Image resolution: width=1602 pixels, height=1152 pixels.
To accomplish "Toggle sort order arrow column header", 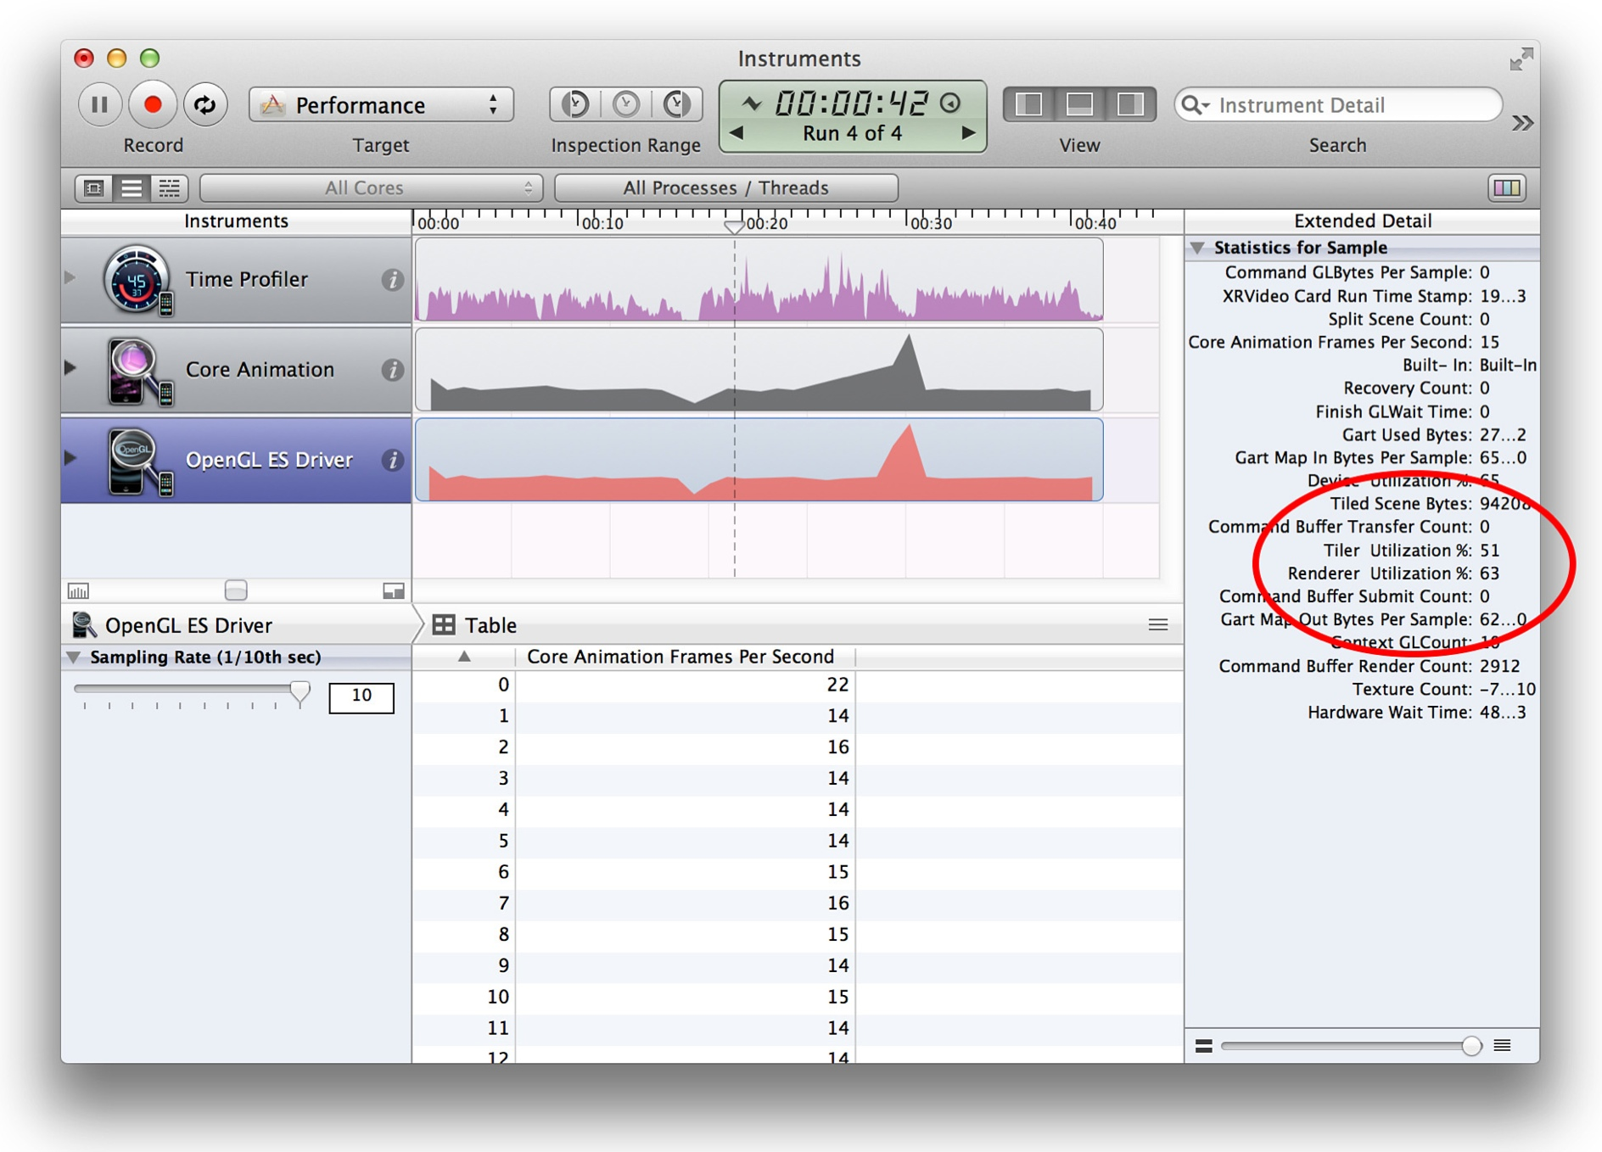I will 464,657.
